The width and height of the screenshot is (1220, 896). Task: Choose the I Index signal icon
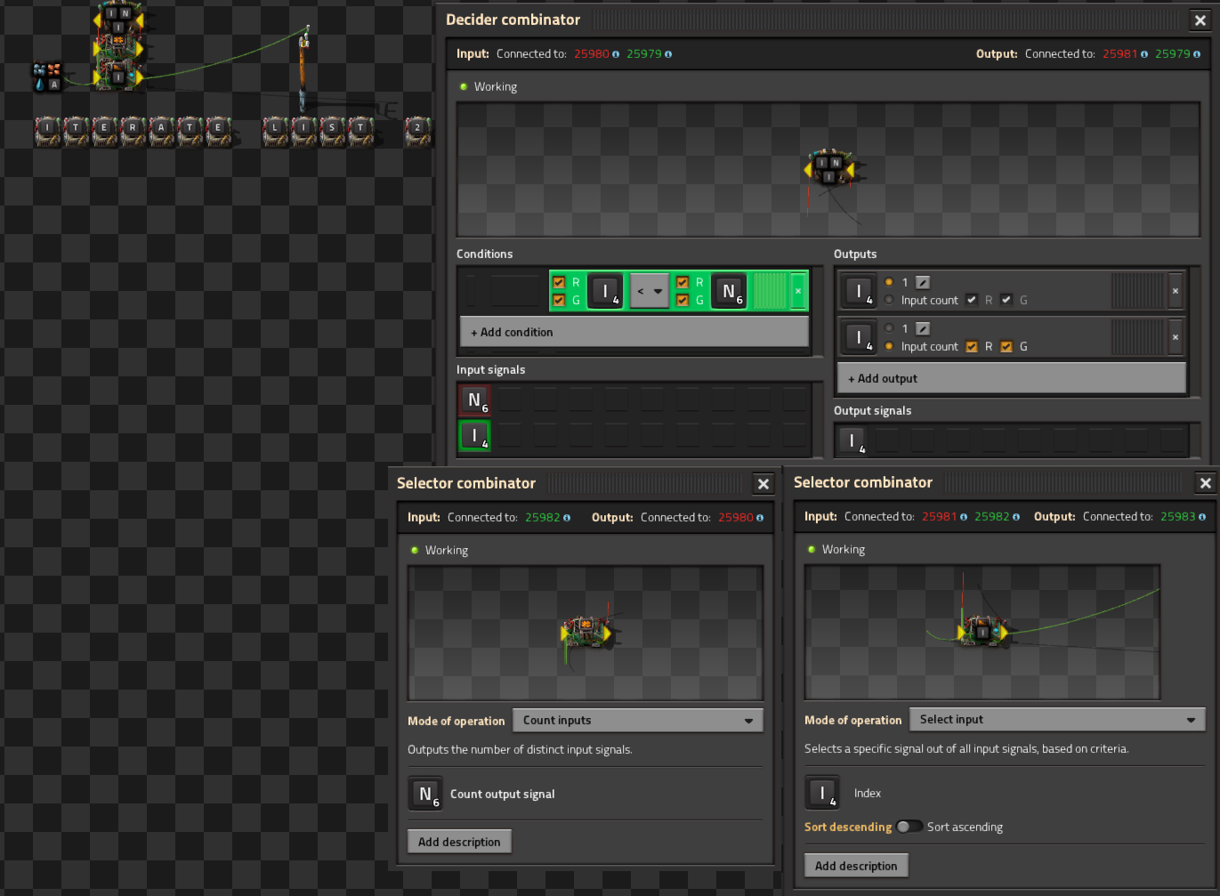(x=822, y=793)
